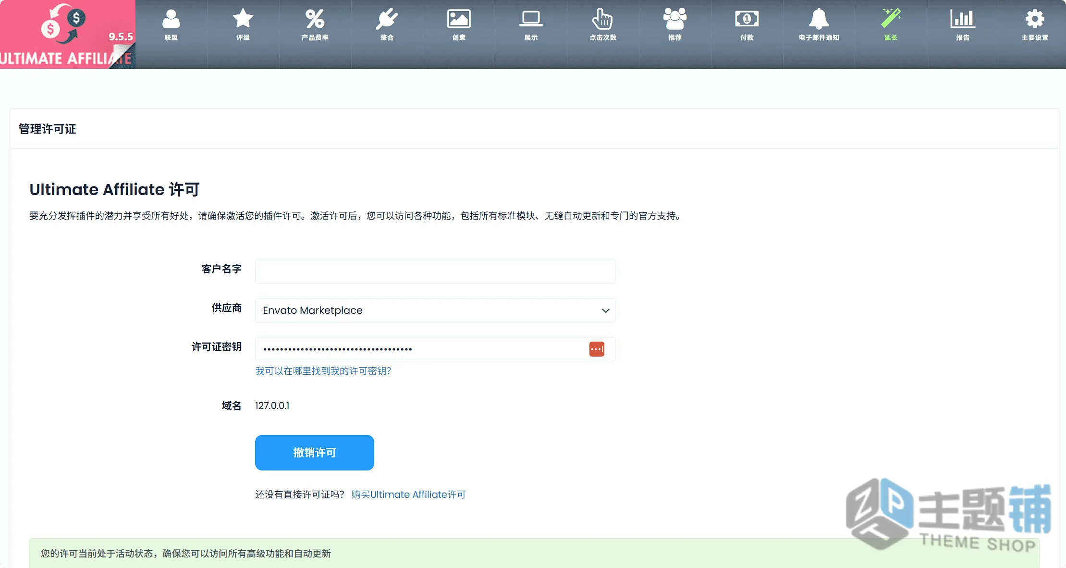Click the 还没有直接许可证吗 text
This screenshot has width=1066, height=568.
[300, 494]
